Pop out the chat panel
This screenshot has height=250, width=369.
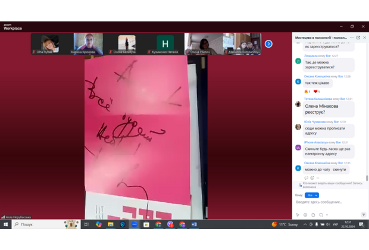(358, 37)
